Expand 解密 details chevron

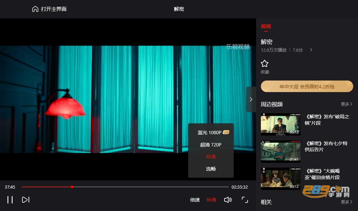(311, 50)
